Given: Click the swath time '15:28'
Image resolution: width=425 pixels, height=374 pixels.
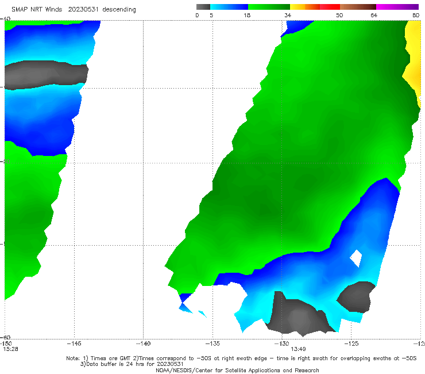Looking at the screenshot, I should click(10, 349).
